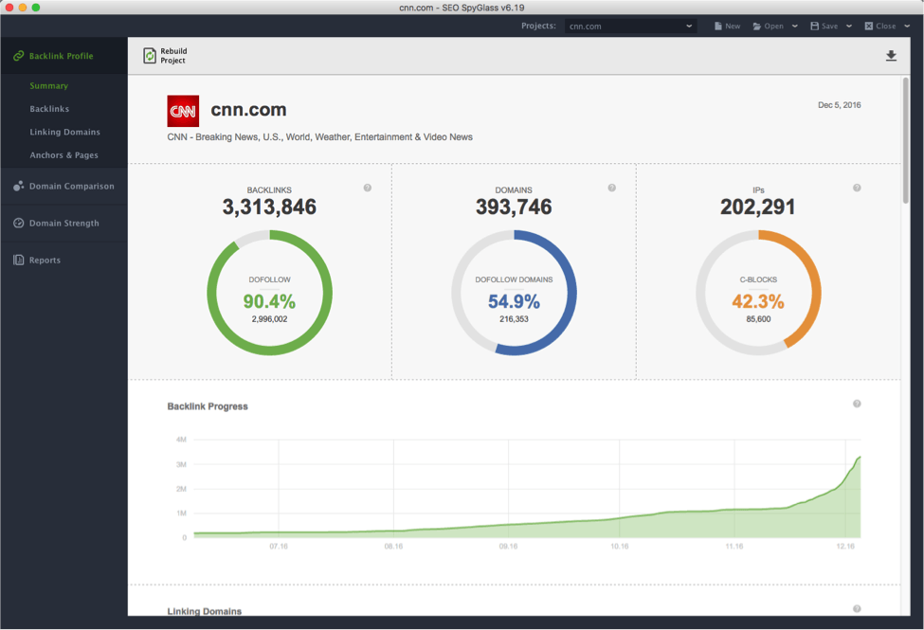Image resolution: width=924 pixels, height=630 pixels.
Task: Select Backlinks in the sidebar
Action: click(49, 109)
